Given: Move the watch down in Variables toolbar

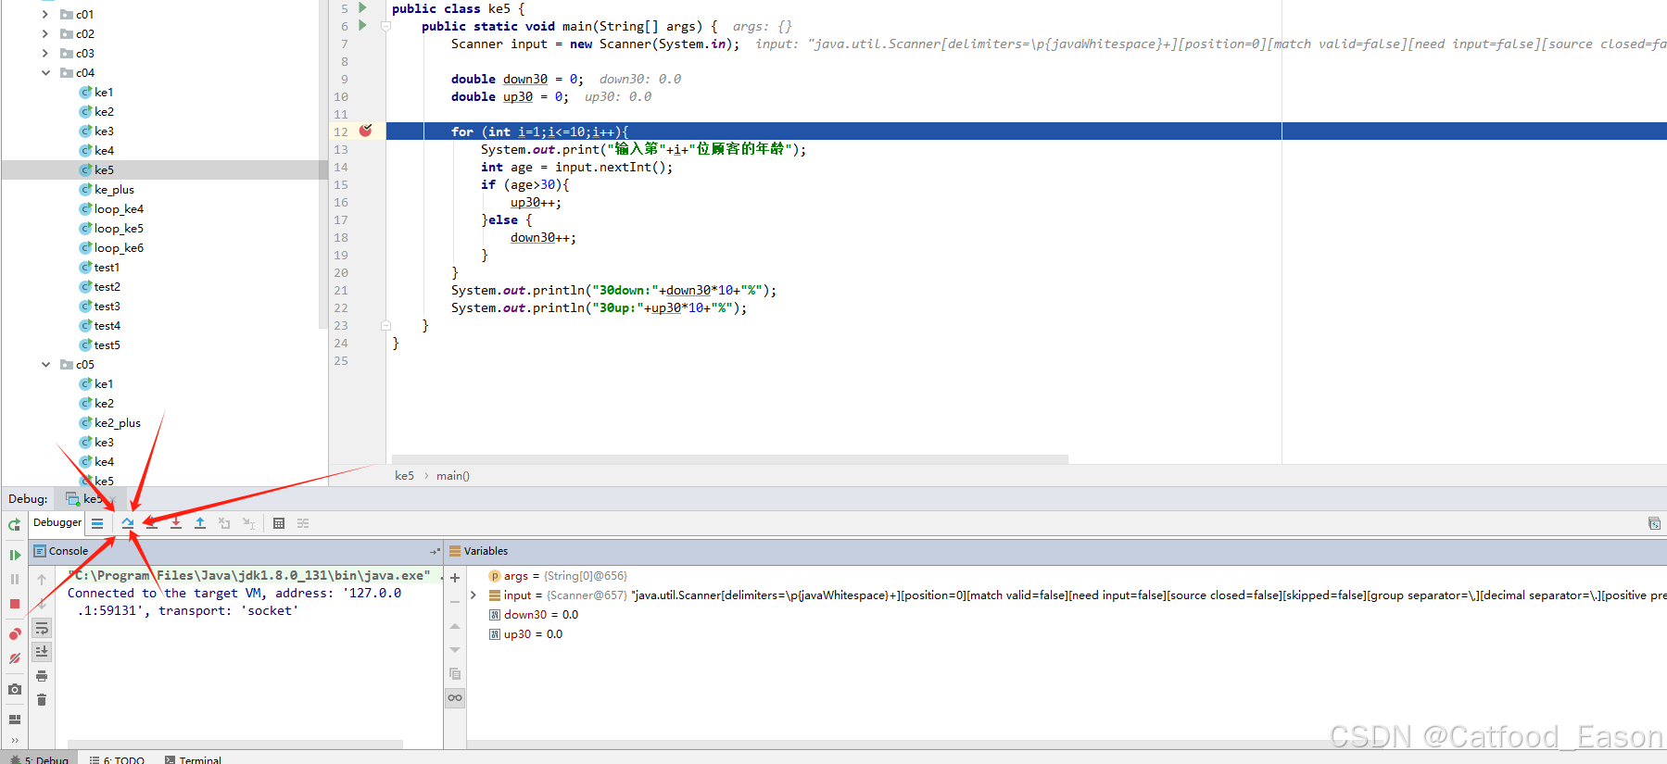Looking at the screenshot, I should [x=455, y=650].
